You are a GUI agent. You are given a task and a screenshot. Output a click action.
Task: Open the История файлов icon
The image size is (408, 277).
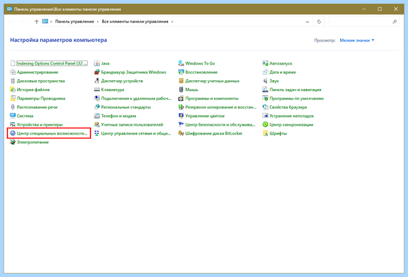[x=13, y=90]
